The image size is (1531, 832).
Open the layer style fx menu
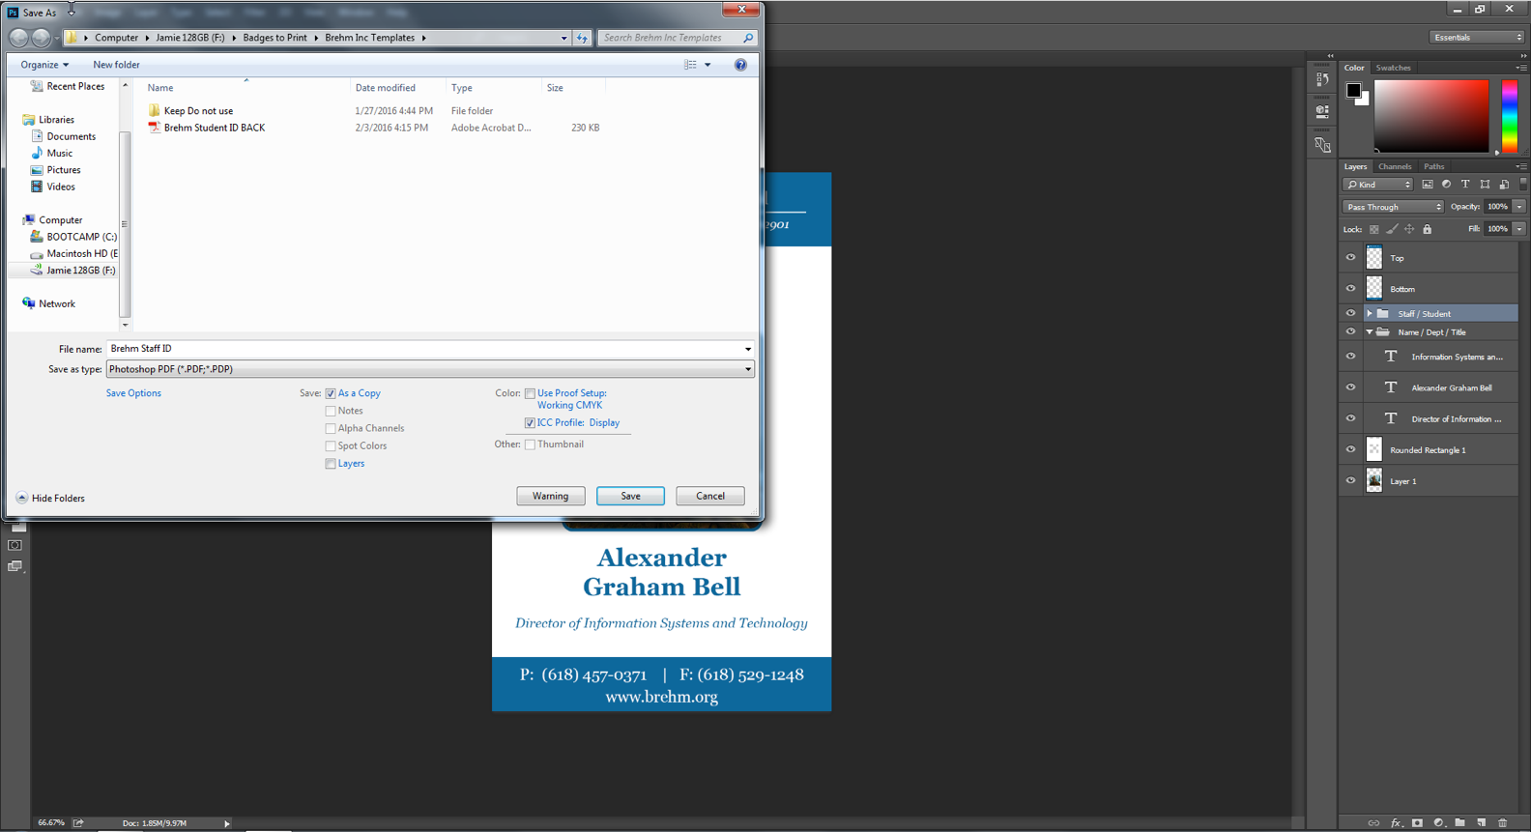(x=1396, y=823)
